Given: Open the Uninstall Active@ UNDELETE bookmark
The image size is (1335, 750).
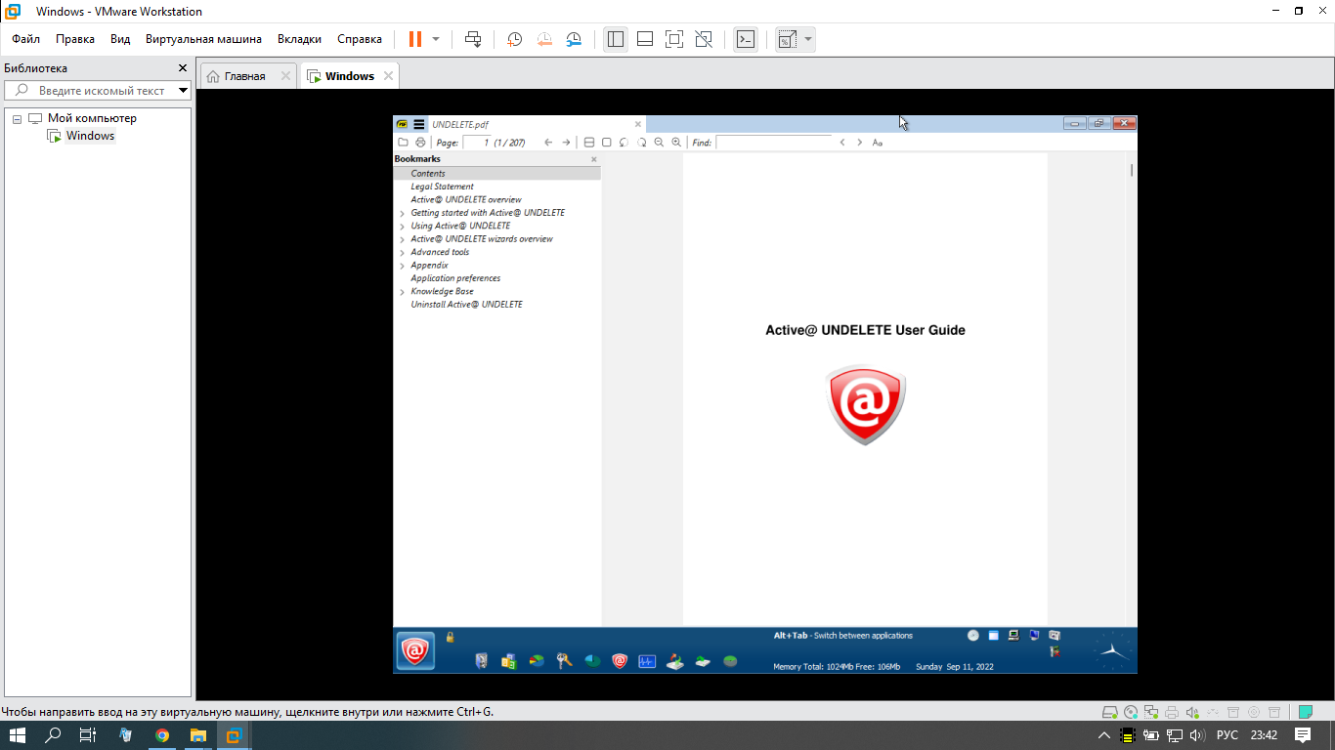Looking at the screenshot, I should [466, 305].
